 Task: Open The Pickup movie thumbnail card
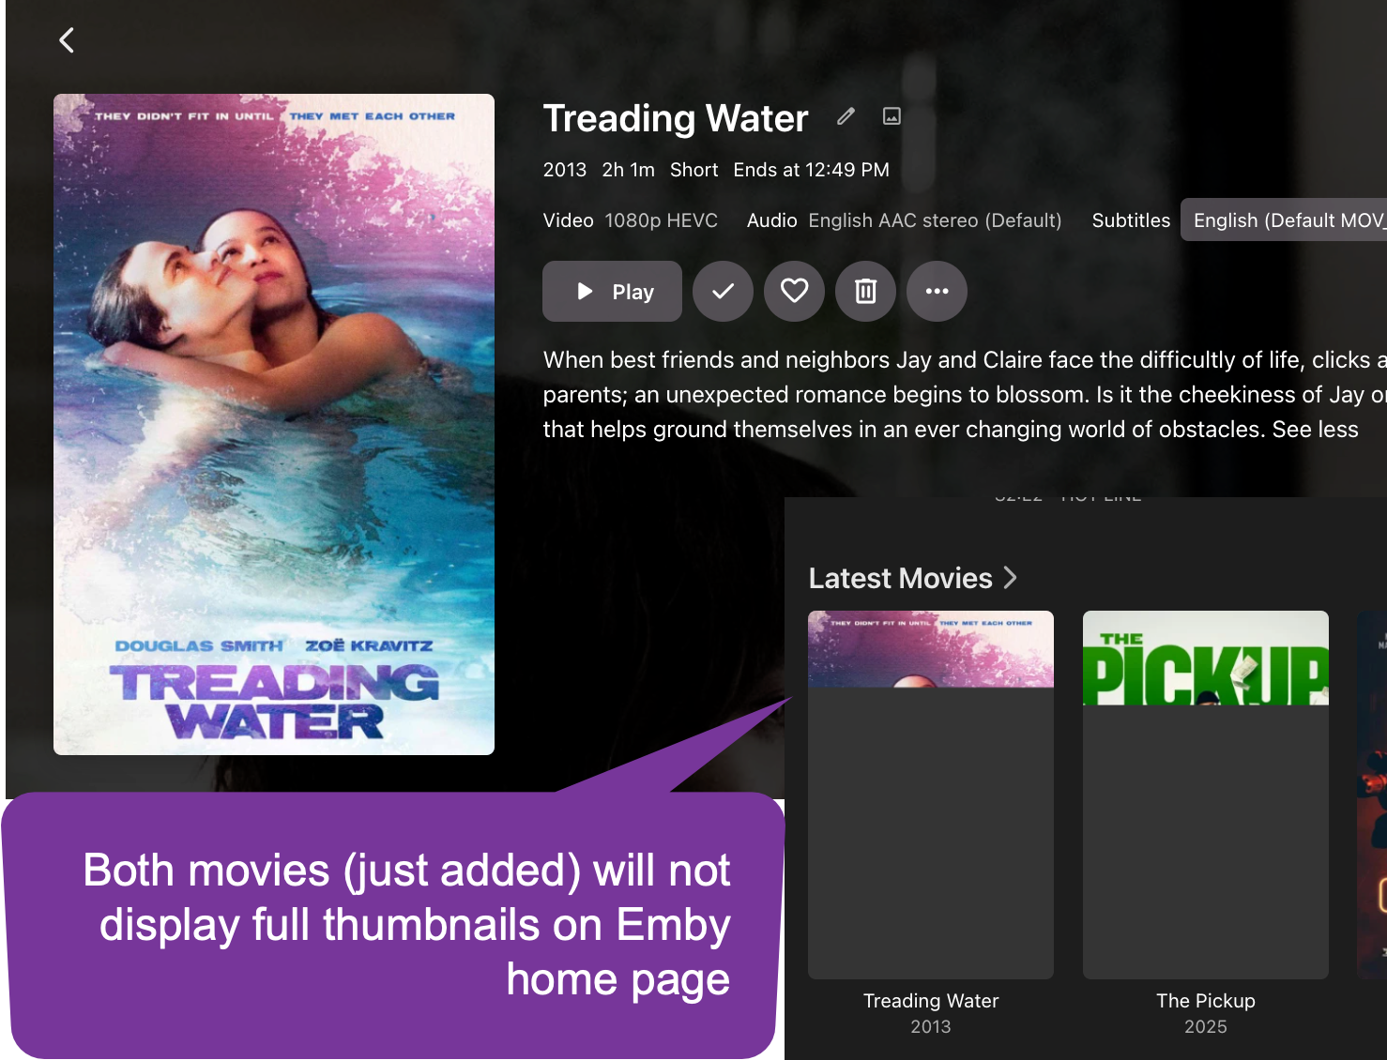click(1206, 795)
